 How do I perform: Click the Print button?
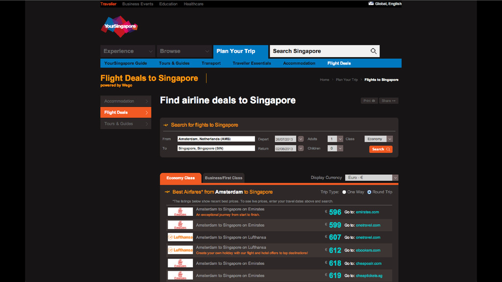tap(369, 101)
